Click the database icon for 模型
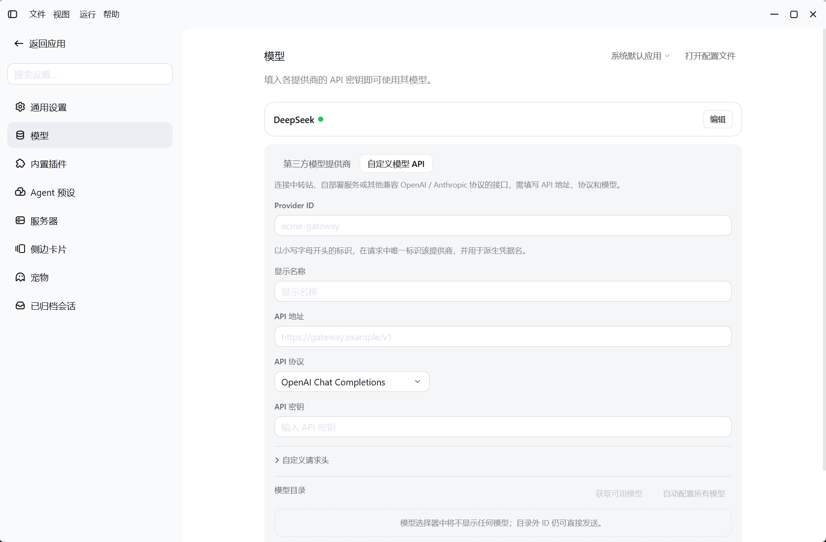This screenshot has height=542, width=826. [x=20, y=135]
